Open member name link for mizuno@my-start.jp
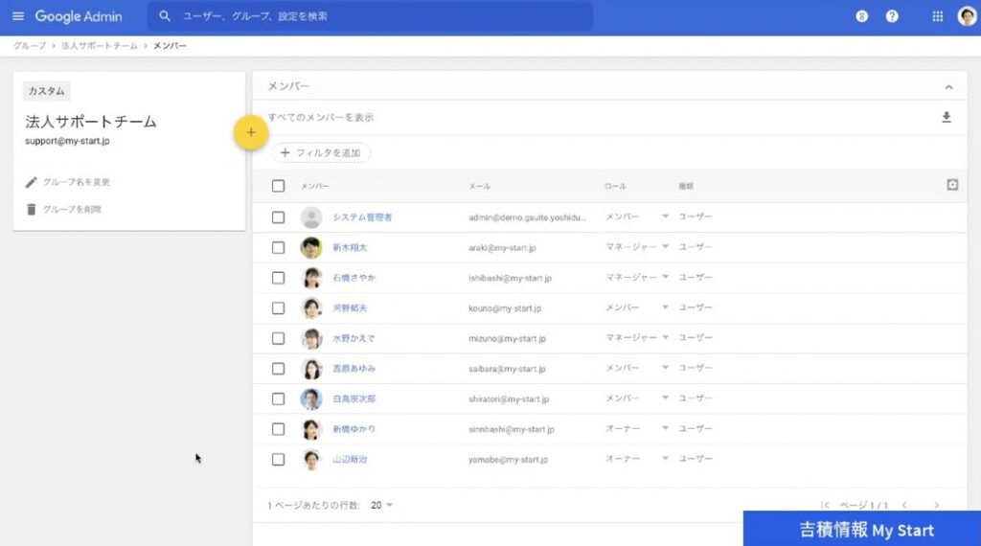The image size is (981, 546). [354, 338]
